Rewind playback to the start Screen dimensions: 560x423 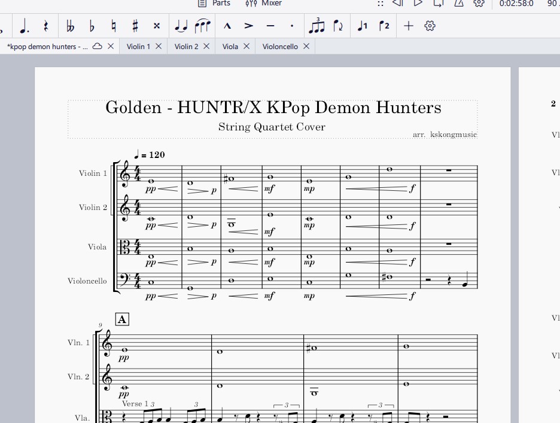tap(397, 3)
